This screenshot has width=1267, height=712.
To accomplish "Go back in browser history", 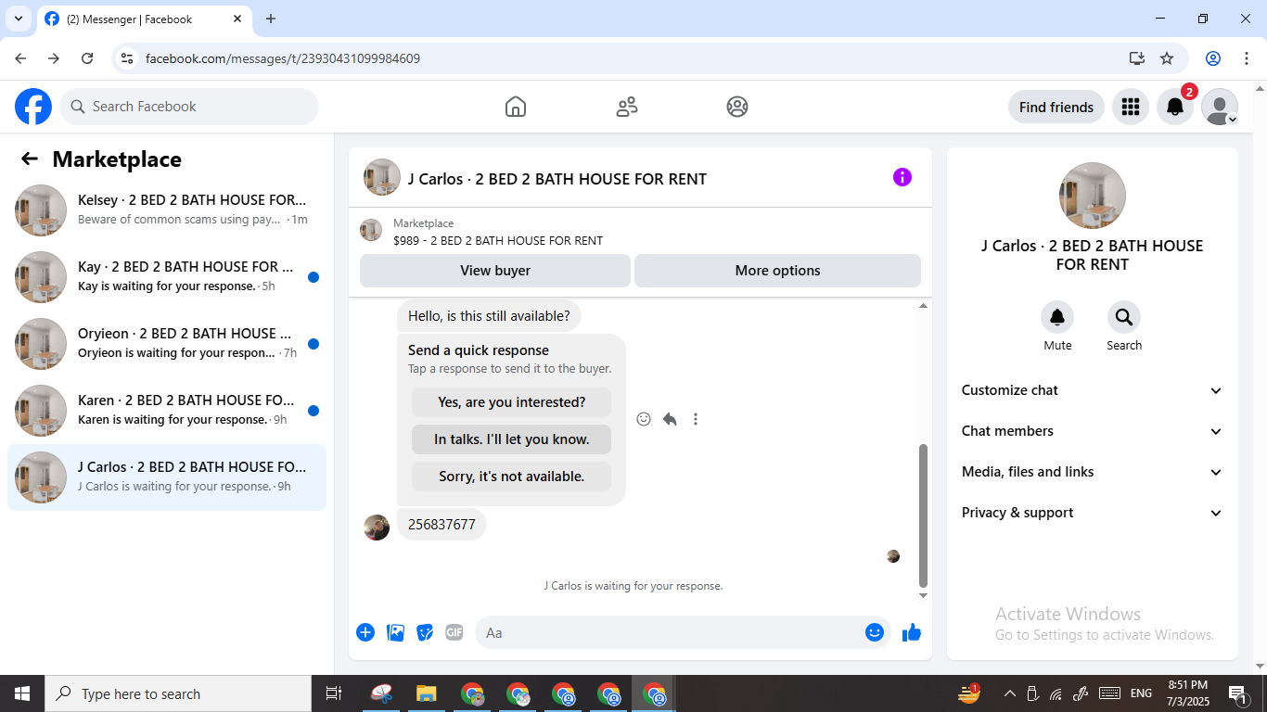I will click(x=20, y=58).
